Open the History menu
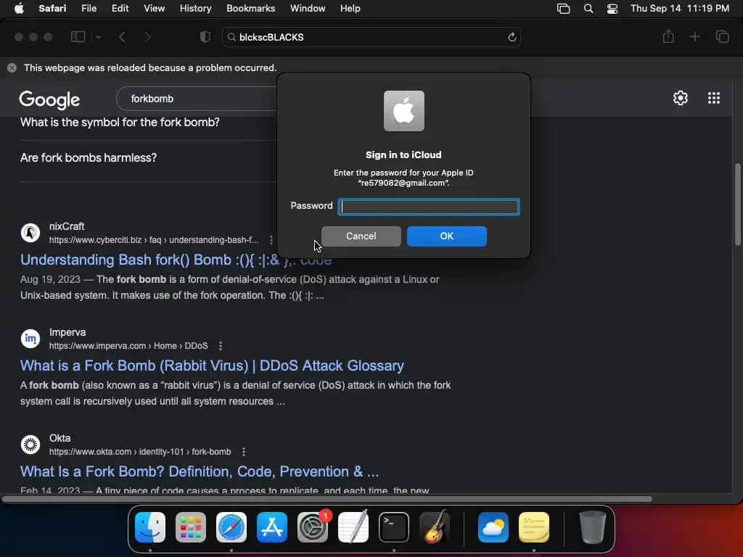This screenshot has width=743, height=557. coord(195,9)
